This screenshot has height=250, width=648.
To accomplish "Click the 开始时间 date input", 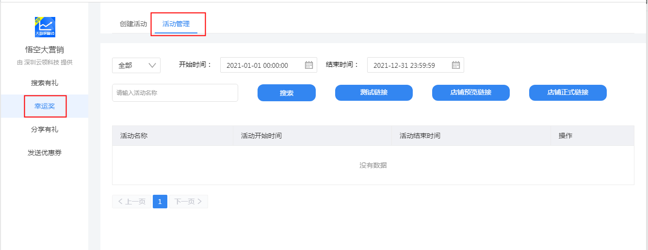I will pyautogui.click(x=269, y=65).
